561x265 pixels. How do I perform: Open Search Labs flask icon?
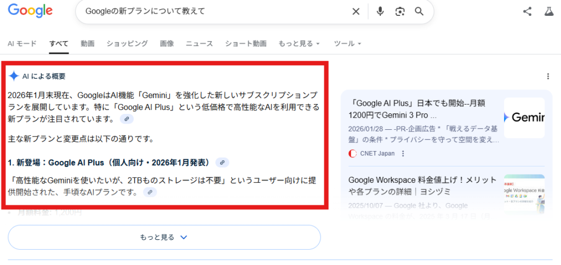(548, 11)
